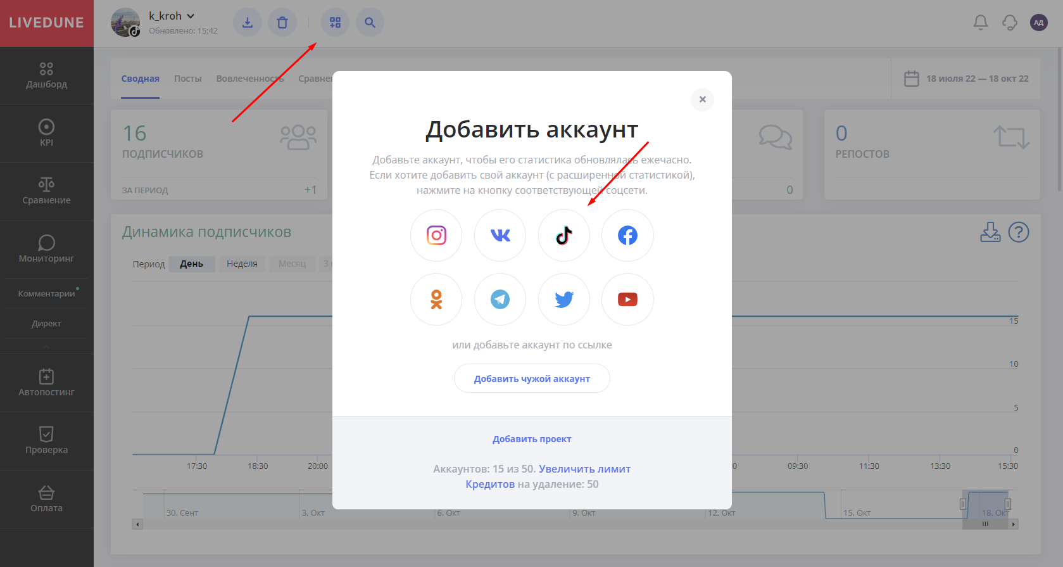Screen dimensions: 1063x567
Task: Add a YouTube account
Action: [x=627, y=299]
